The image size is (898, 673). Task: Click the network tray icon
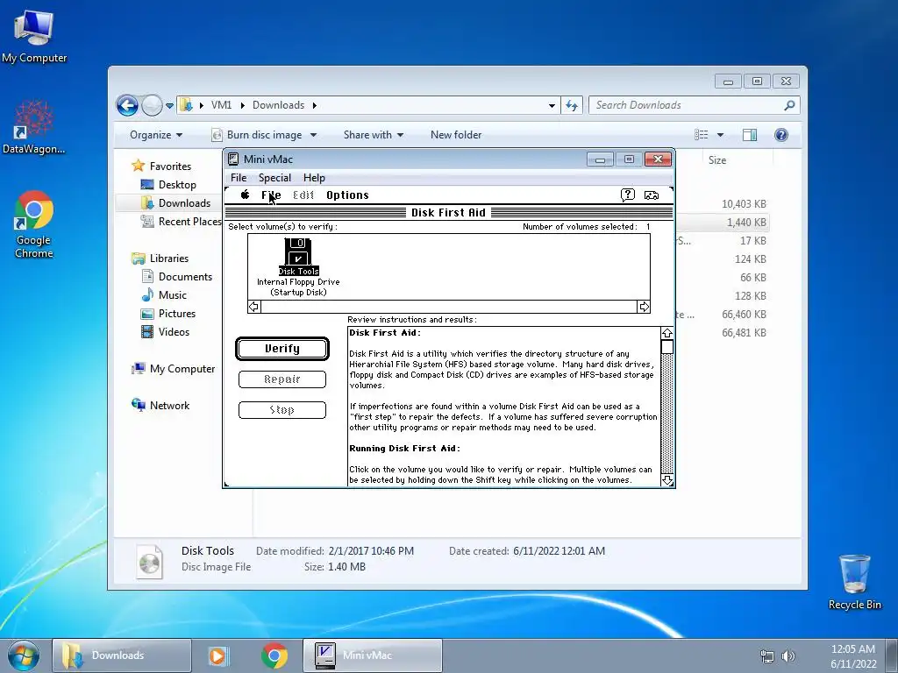click(766, 656)
